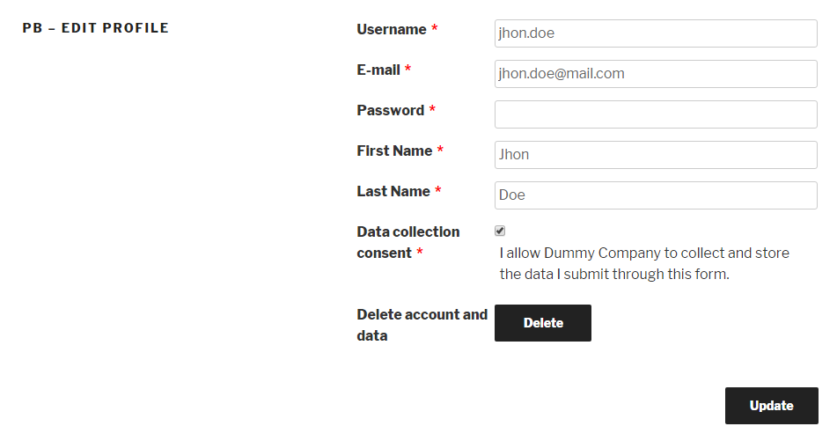Click the 'Delete account and data' label
The height and width of the screenshot is (441, 837).
(422, 325)
